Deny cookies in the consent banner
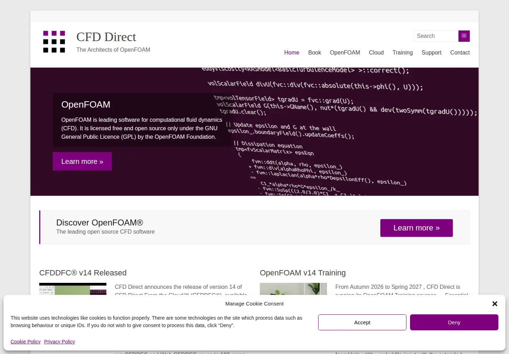The width and height of the screenshot is (509, 354). tap(454, 322)
